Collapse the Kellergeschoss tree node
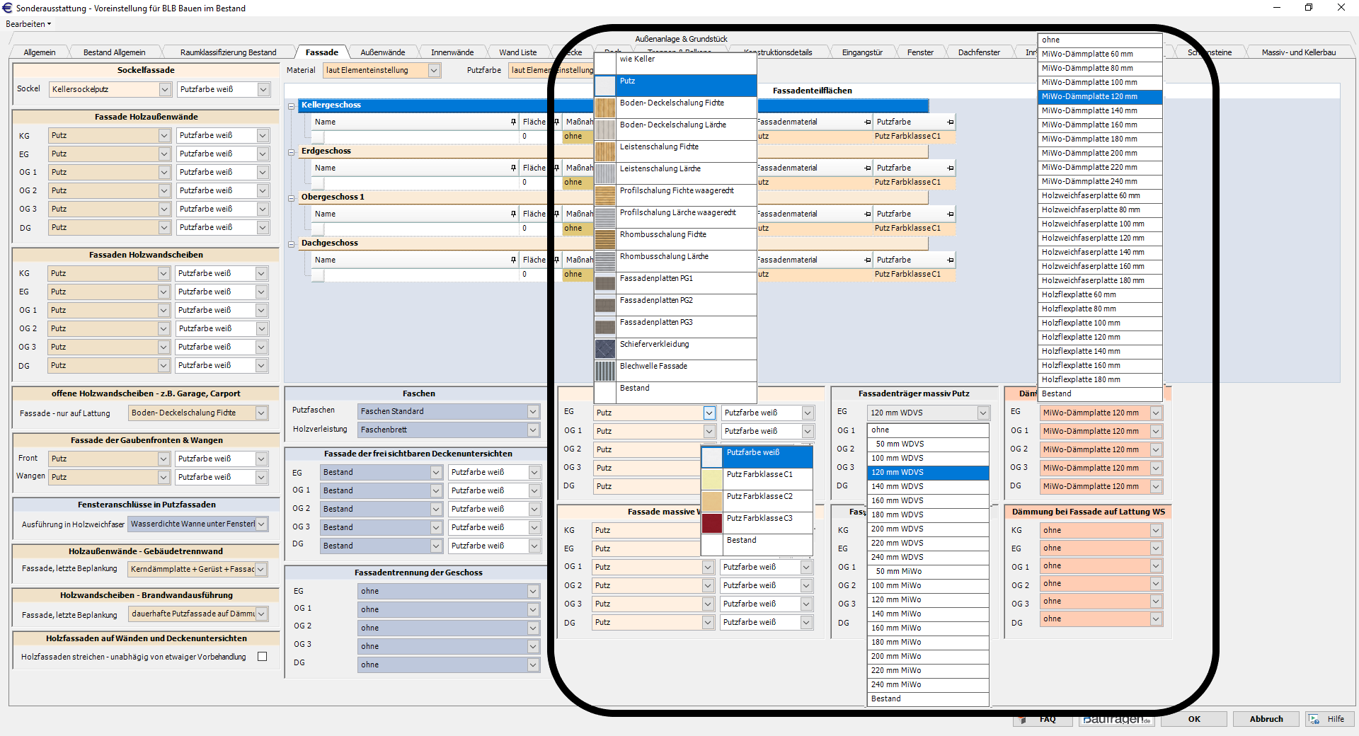Screen dimensions: 1359x736 291,106
